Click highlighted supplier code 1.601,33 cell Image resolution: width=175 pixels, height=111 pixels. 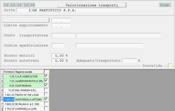point(9,99)
